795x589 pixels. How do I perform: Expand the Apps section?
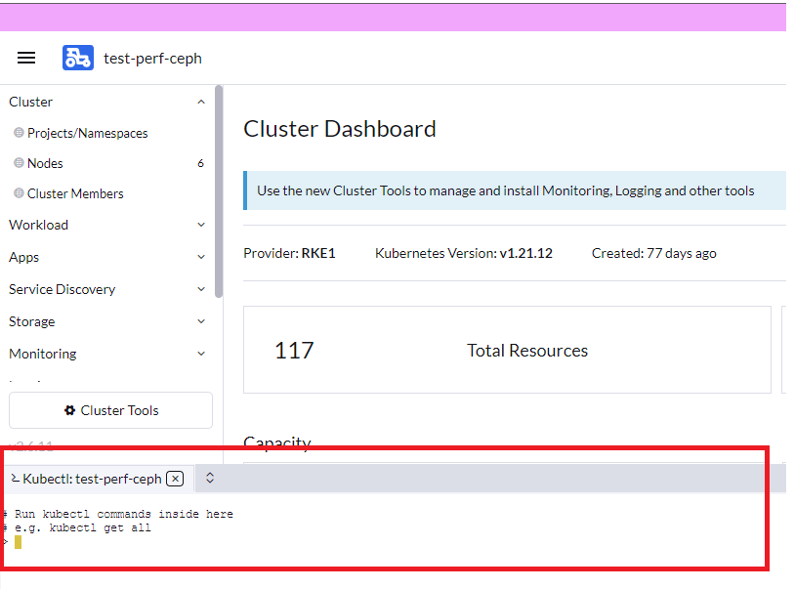tap(201, 257)
